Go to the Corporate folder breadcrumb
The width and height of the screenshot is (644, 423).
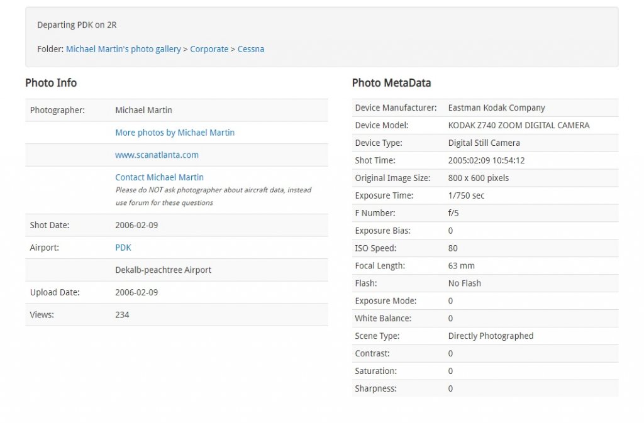coord(209,49)
